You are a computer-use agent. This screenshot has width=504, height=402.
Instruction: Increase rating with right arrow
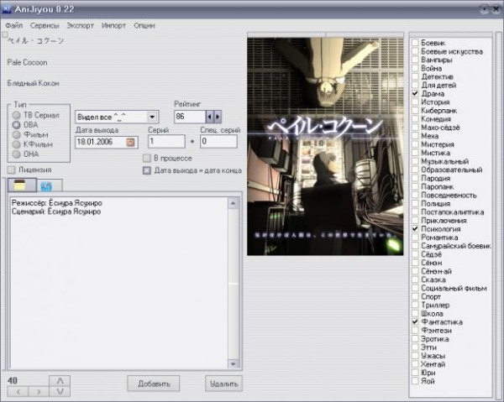(218, 117)
